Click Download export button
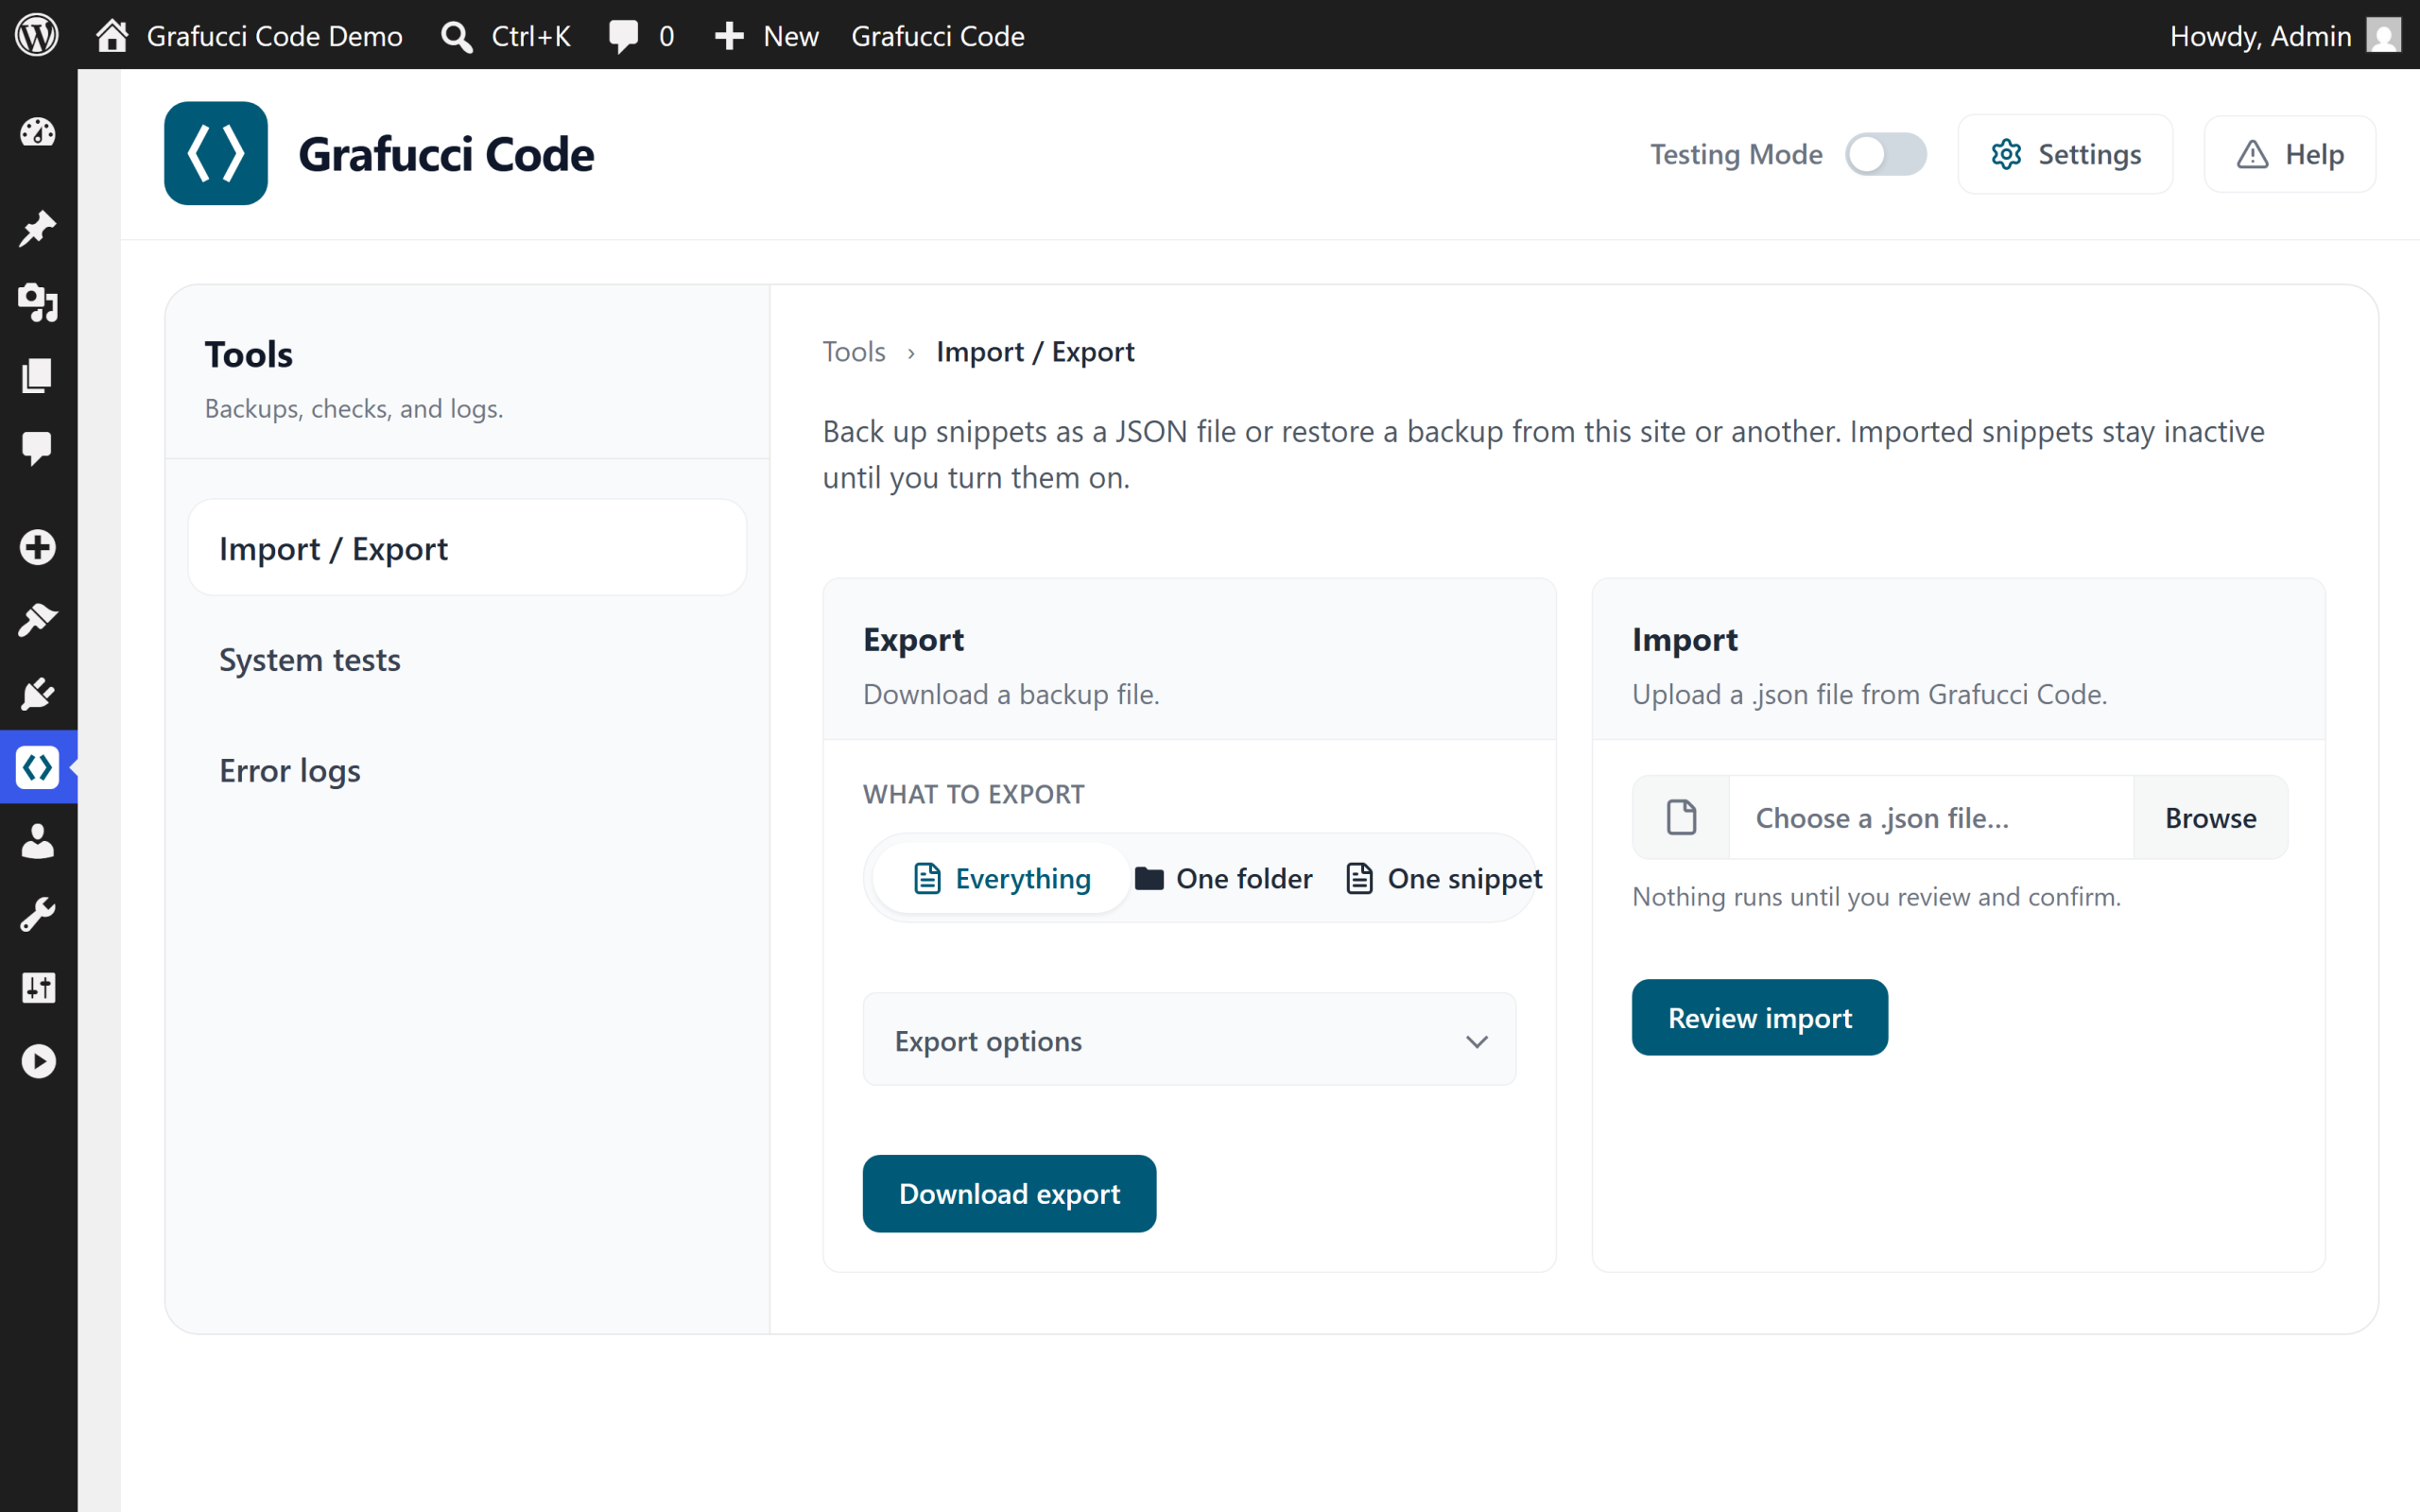This screenshot has width=2420, height=1512. click(x=1009, y=1193)
